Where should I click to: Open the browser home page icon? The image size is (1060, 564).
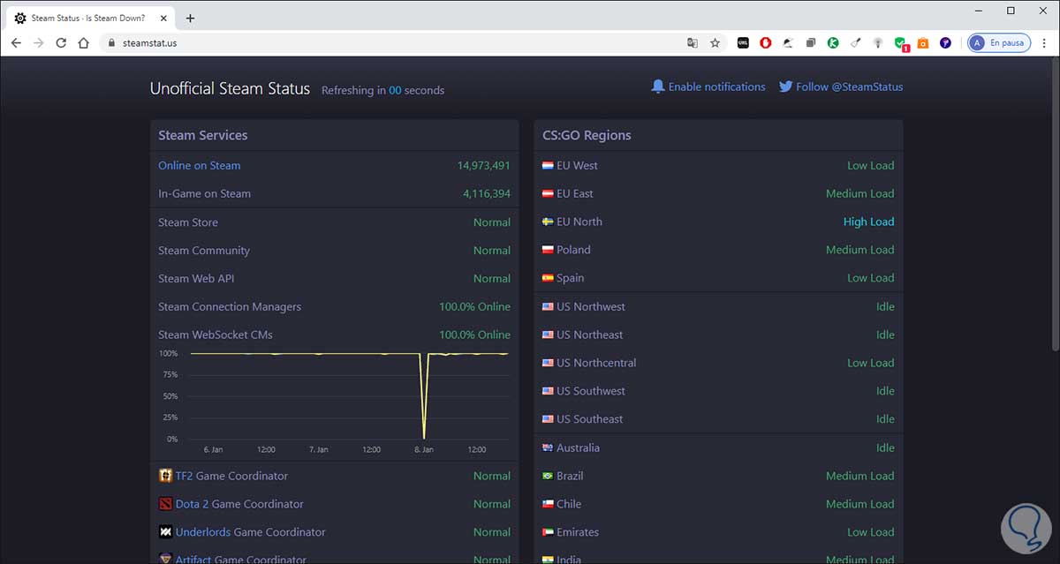click(84, 42)
